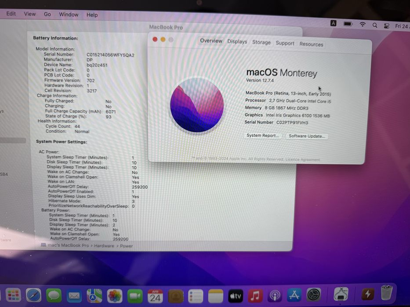Open the Mail app in the Dock
410x307 pixels.
point(74,296)
